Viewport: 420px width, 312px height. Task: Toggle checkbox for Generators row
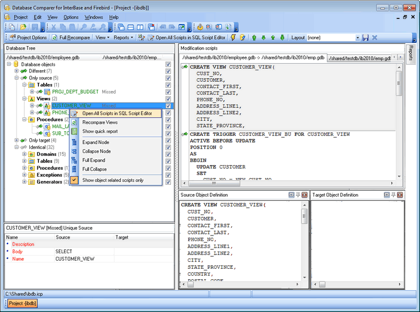coord(168,182)
